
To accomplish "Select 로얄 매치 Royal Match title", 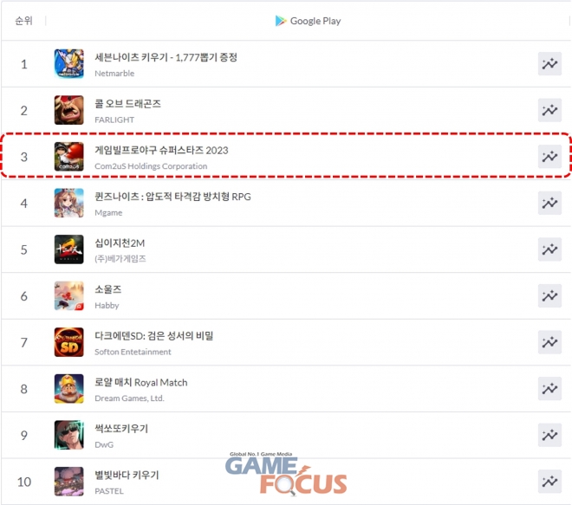I will [140, 382].
